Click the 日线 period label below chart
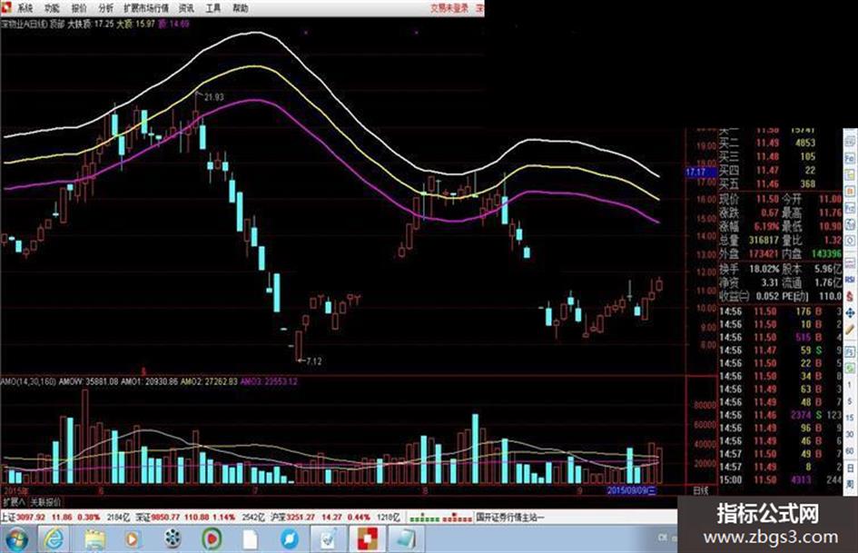The width and height of the screenshot is (858, 553). coord(701,490)
